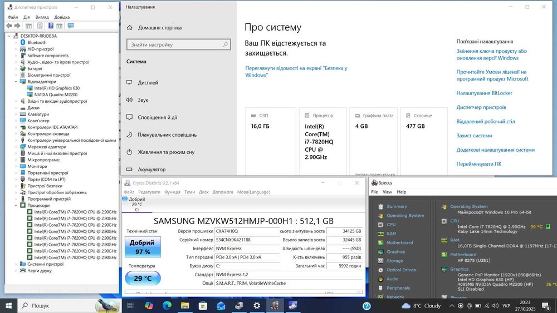557x313 pixels.
Task: Click the blue help icon in Device Manager toolbar
Action: pos(51,26)
